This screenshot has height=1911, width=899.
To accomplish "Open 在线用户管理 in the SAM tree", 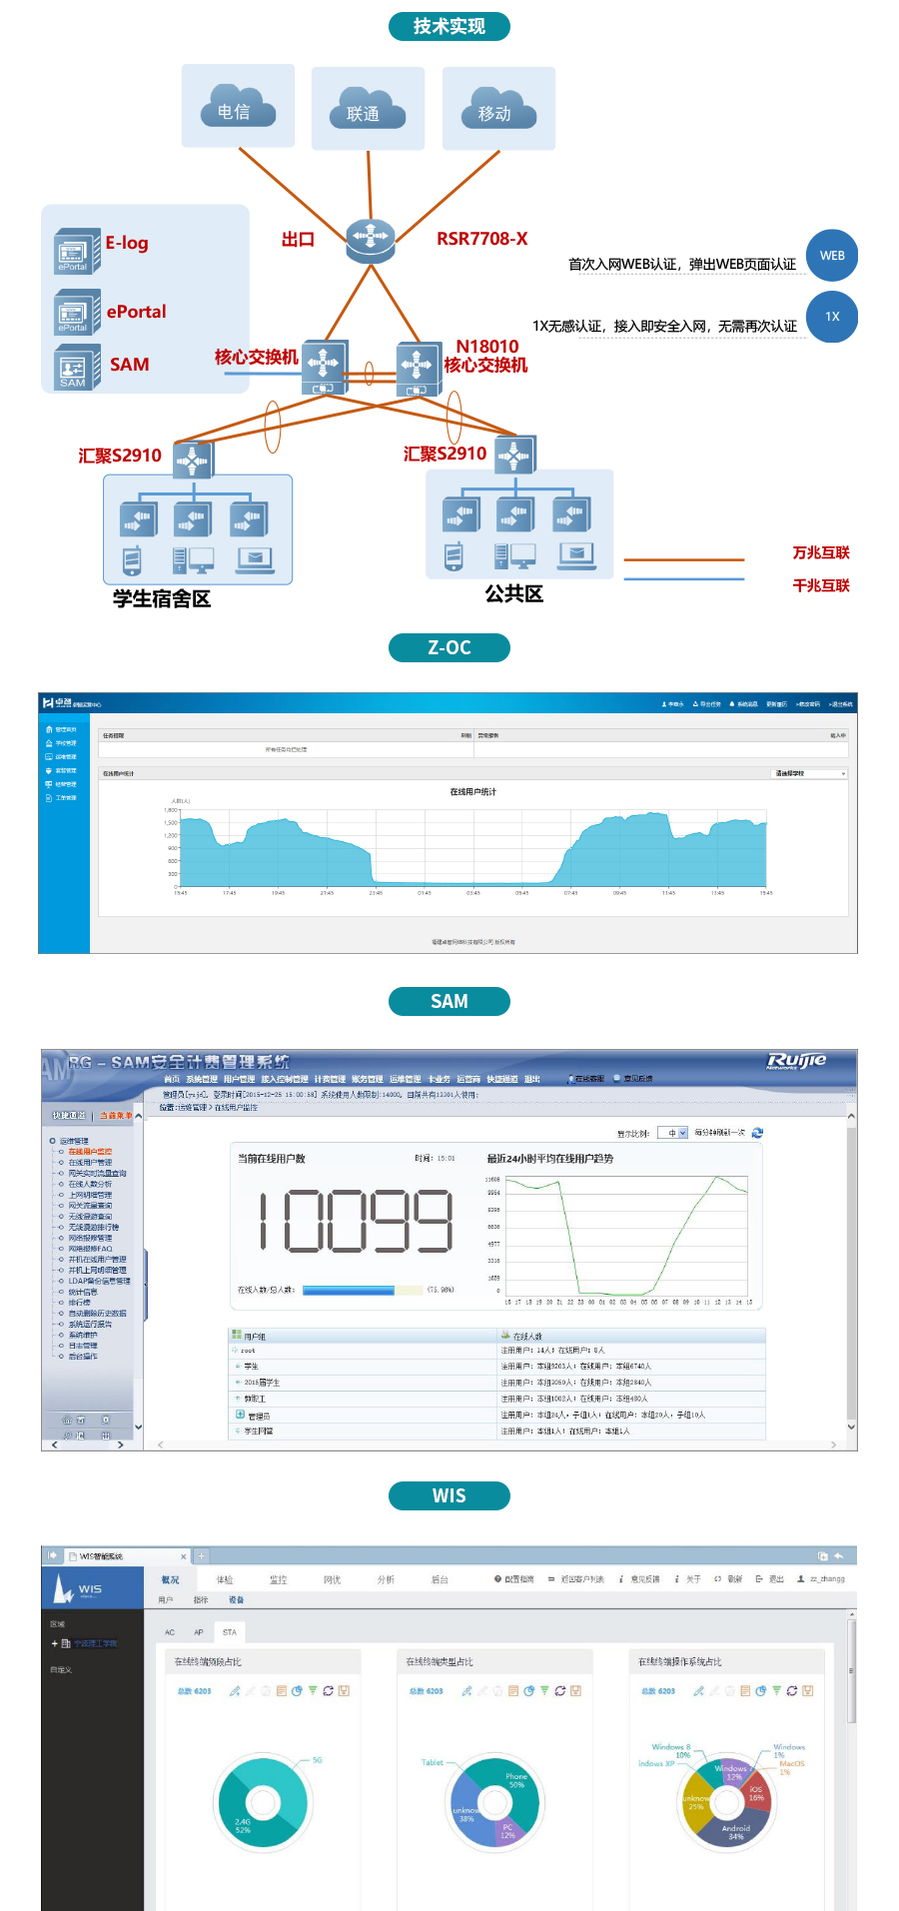I will point(90,1163).
